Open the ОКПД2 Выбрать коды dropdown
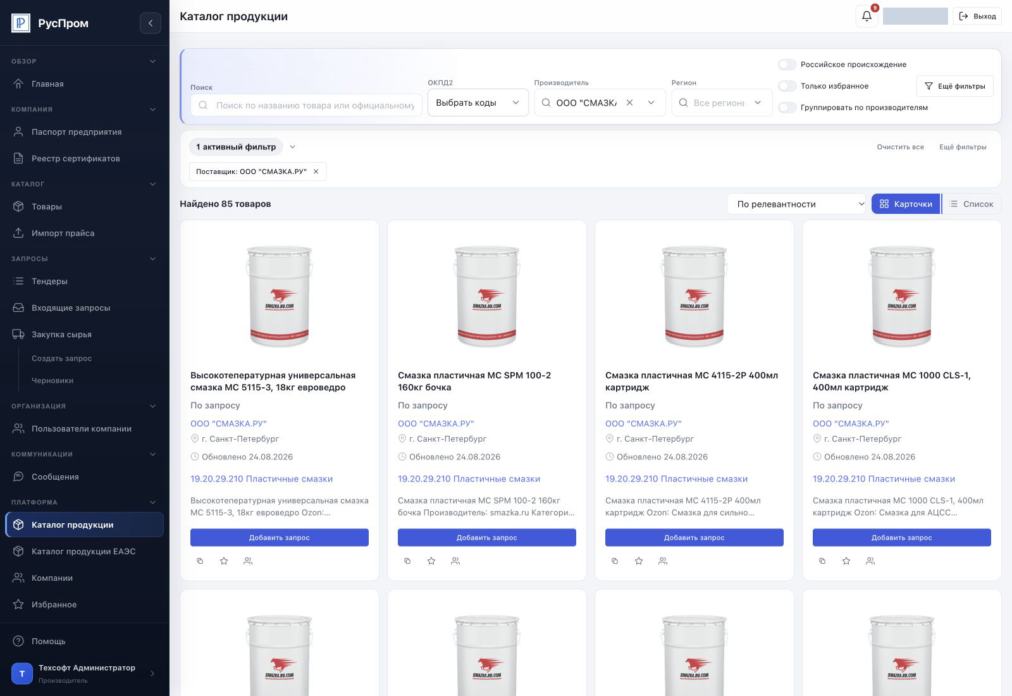The image size is (1012, 696). [478, 103]
